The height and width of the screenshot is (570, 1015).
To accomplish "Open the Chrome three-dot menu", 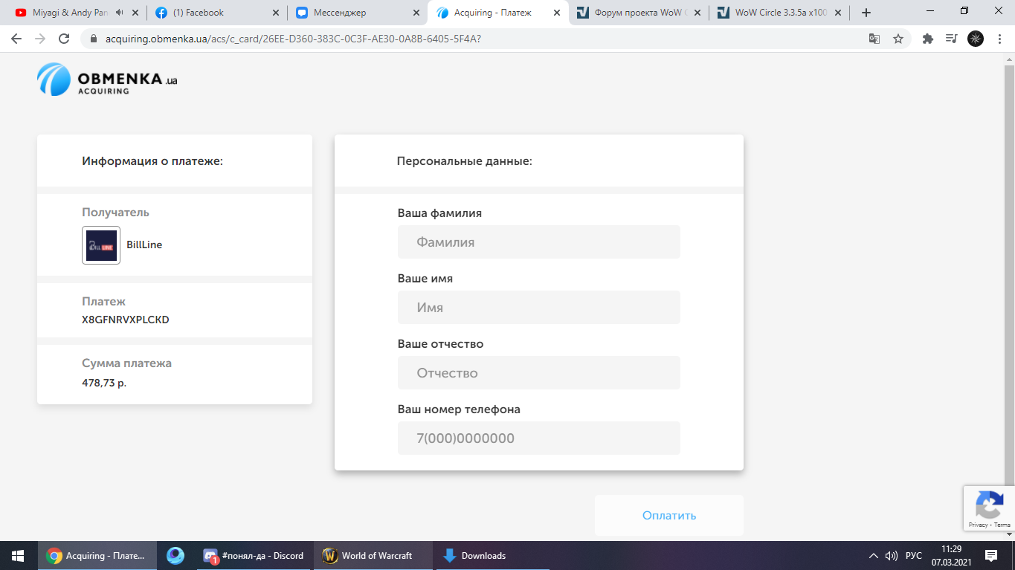I will click(x=999, y=39).
